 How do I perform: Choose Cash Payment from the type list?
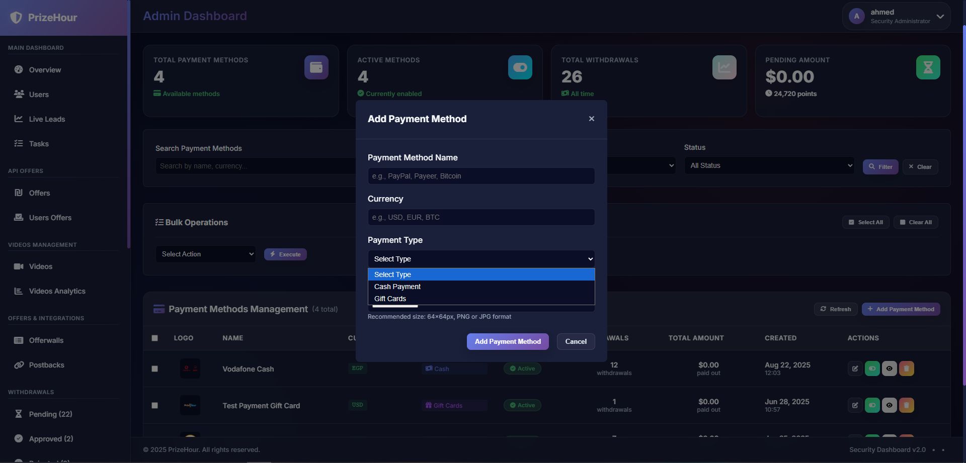point(397,287)
